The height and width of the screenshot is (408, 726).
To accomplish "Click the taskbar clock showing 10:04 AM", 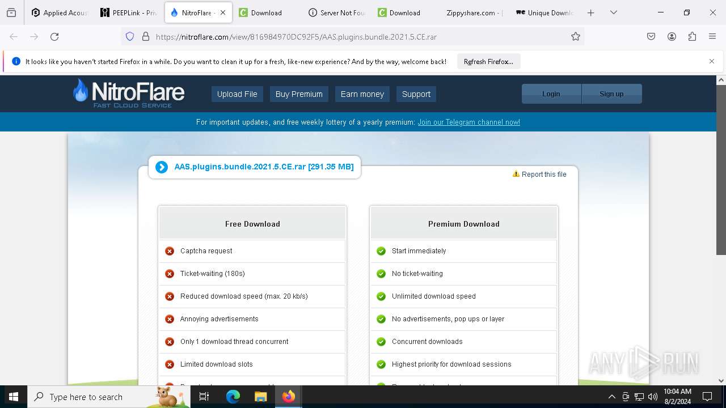I will (677, 397).
